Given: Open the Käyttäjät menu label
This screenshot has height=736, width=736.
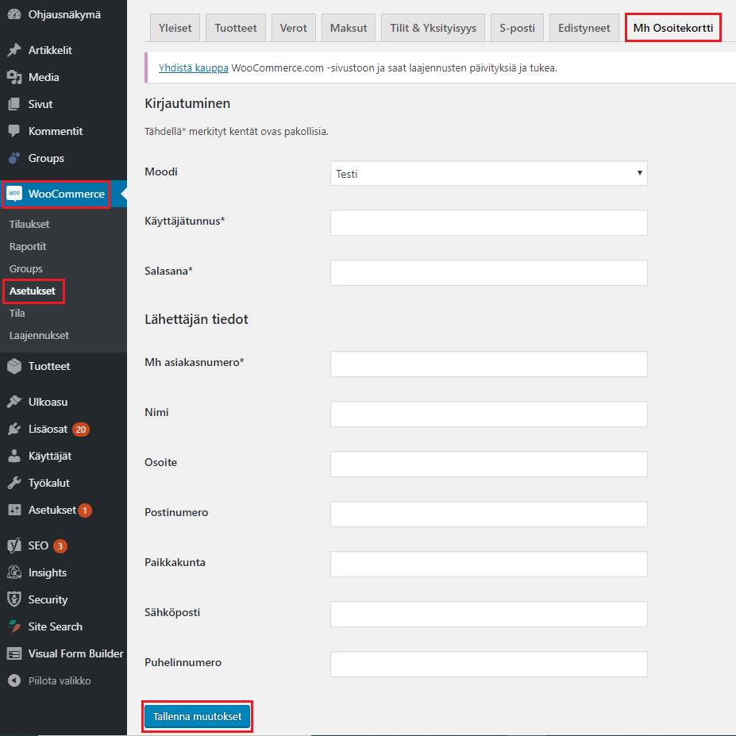Looking at the screenshot, I should 50,457.
